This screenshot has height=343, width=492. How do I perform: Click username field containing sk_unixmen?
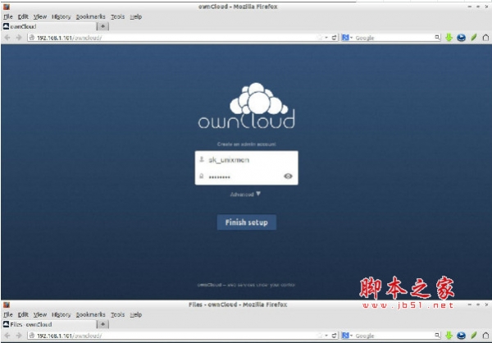point(246,160)
